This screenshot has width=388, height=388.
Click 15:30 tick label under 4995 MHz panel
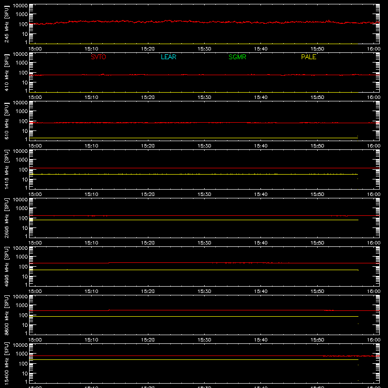[x=204, y=291]
